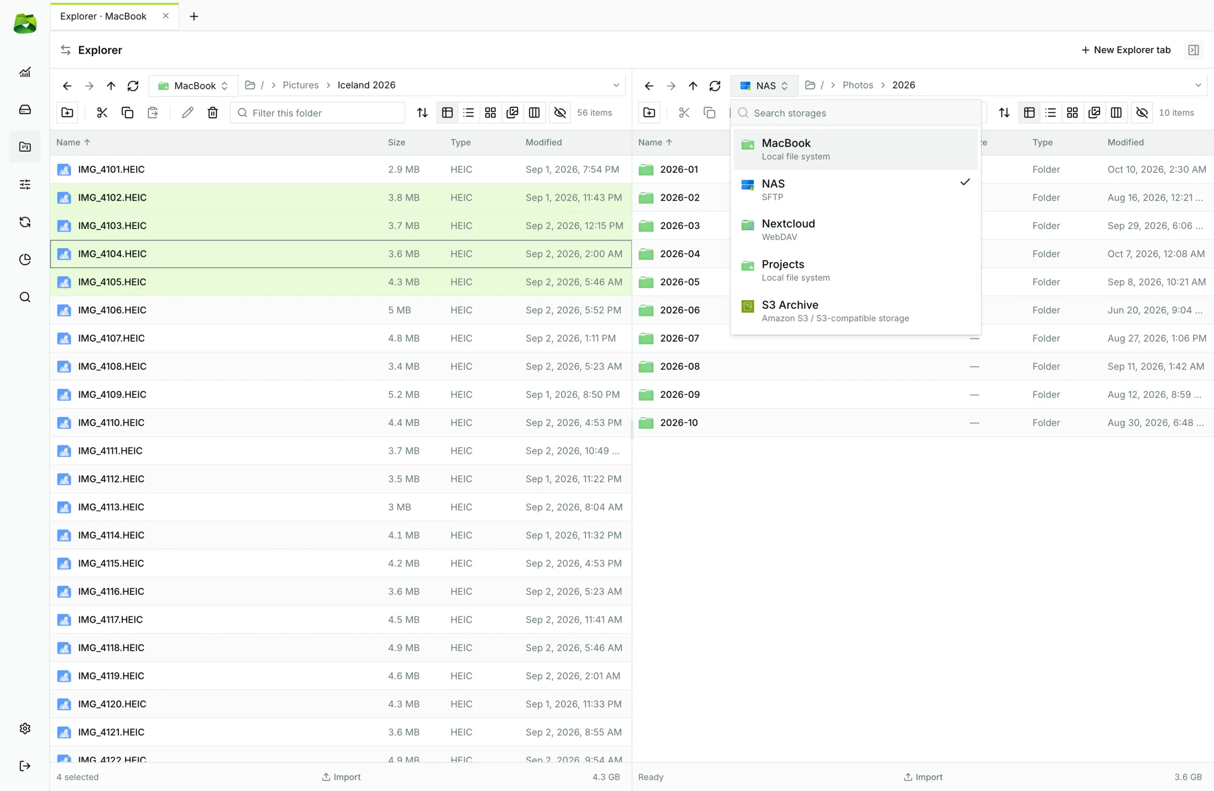Collapse the NAS storage selector dropdown
Viewport: 1214px width, 791px height.
[764, 85]
